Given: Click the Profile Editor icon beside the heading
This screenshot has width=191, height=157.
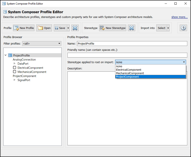Looking at the screenshot, I should 5,12.
